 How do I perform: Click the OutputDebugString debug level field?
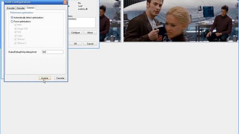[x=53, y=52]
